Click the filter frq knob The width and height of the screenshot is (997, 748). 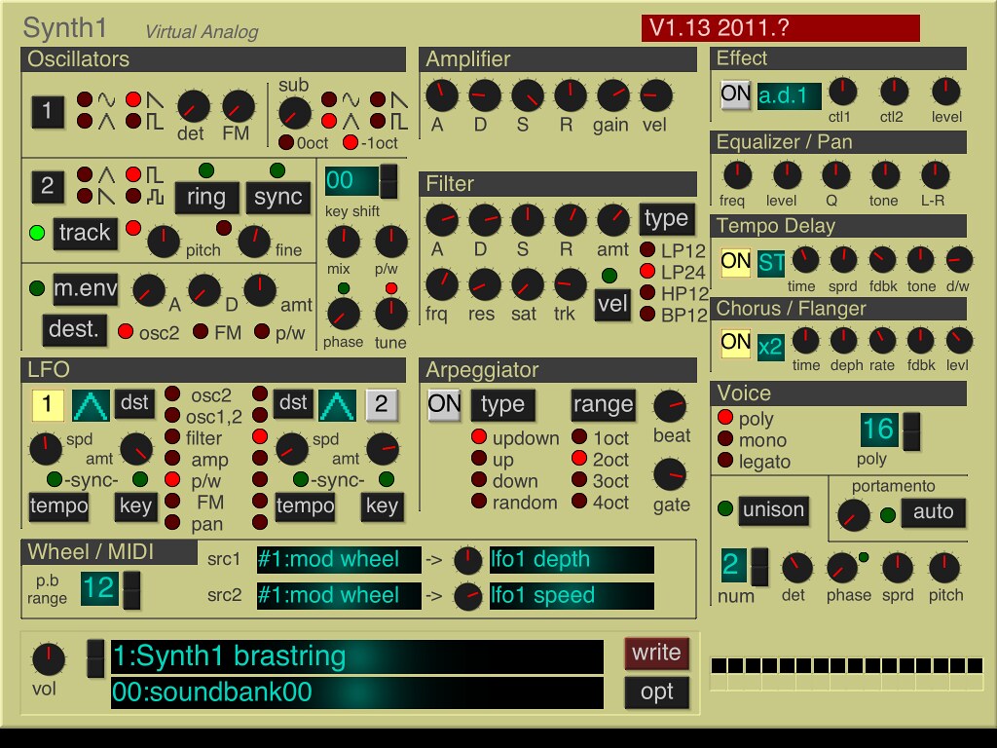(442, 285)
